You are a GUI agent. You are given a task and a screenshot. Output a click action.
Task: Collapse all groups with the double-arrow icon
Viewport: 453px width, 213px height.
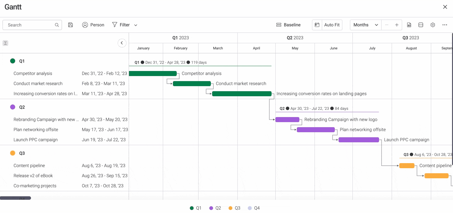click(x=5, y=43)
